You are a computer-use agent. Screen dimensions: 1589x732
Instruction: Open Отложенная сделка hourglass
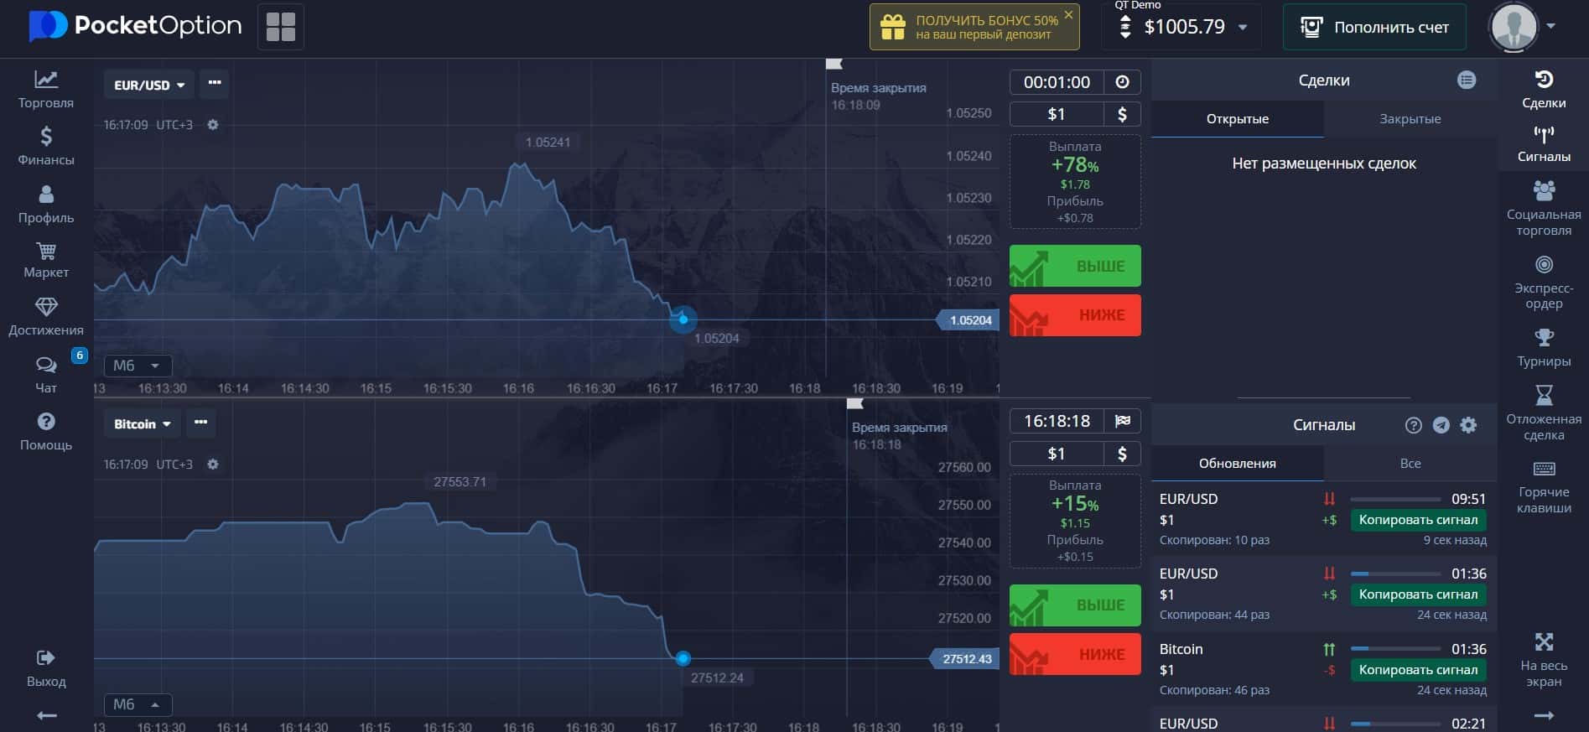tap(1544, 413)
